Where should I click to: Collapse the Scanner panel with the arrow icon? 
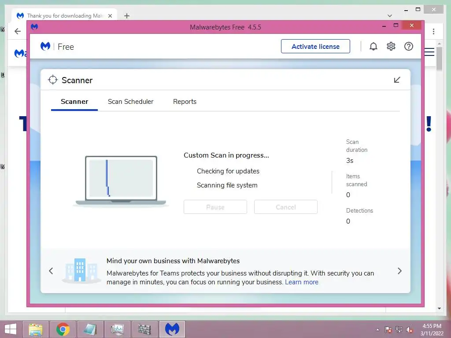click(x=397, y=80)
